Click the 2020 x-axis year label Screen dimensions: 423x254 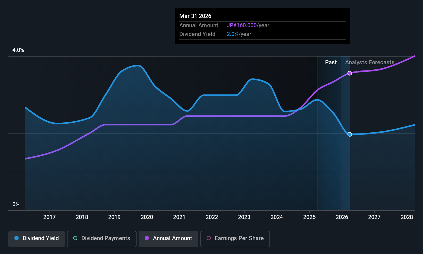[147, 217]
